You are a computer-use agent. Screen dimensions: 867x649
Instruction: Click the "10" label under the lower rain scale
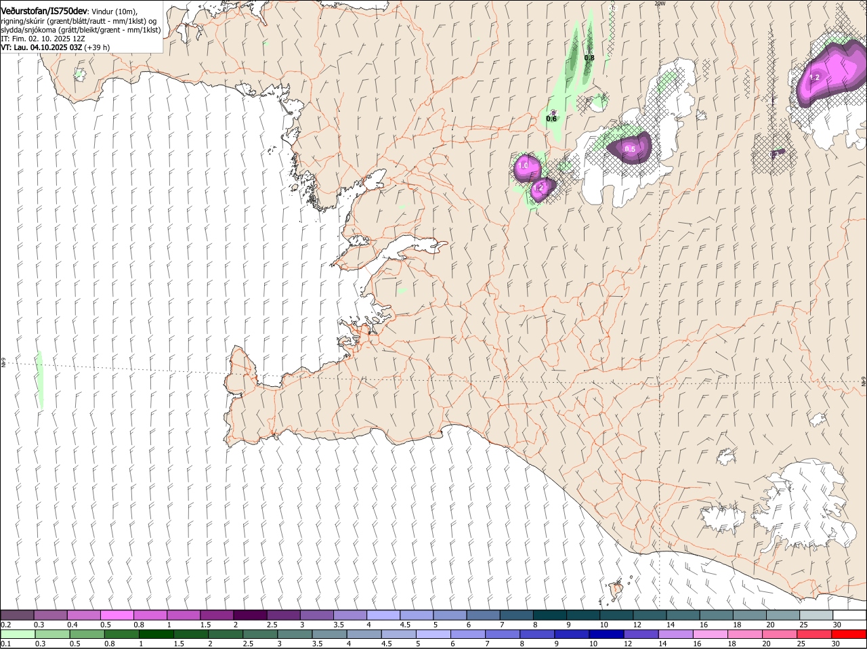(x=593, y=644)
